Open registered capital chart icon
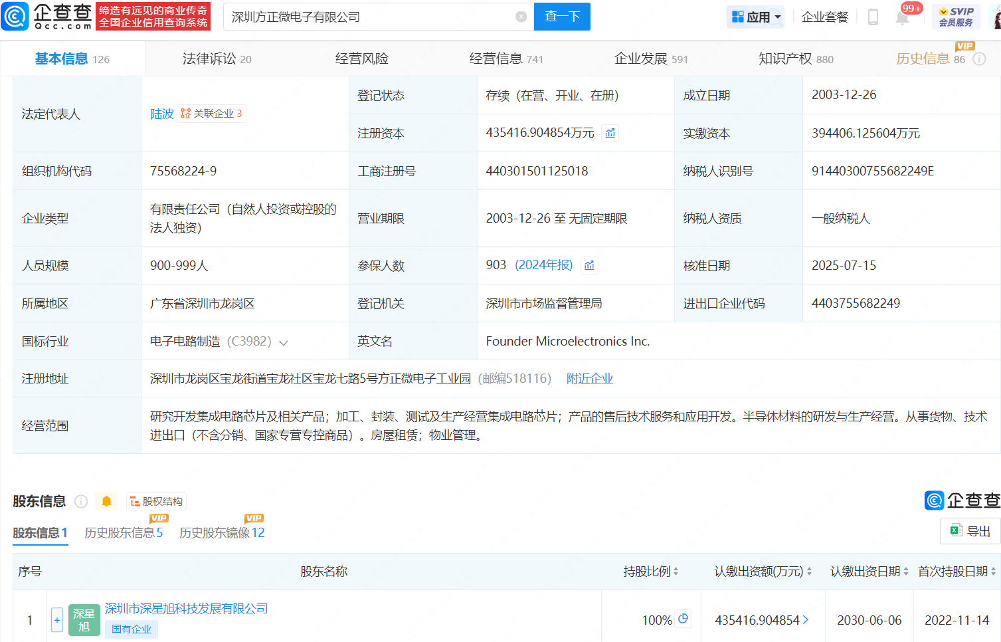This screenshot has width=1001, height=642. [x=610, y=133]
